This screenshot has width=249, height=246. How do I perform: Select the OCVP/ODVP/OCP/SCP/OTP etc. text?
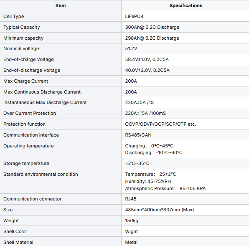160,124
